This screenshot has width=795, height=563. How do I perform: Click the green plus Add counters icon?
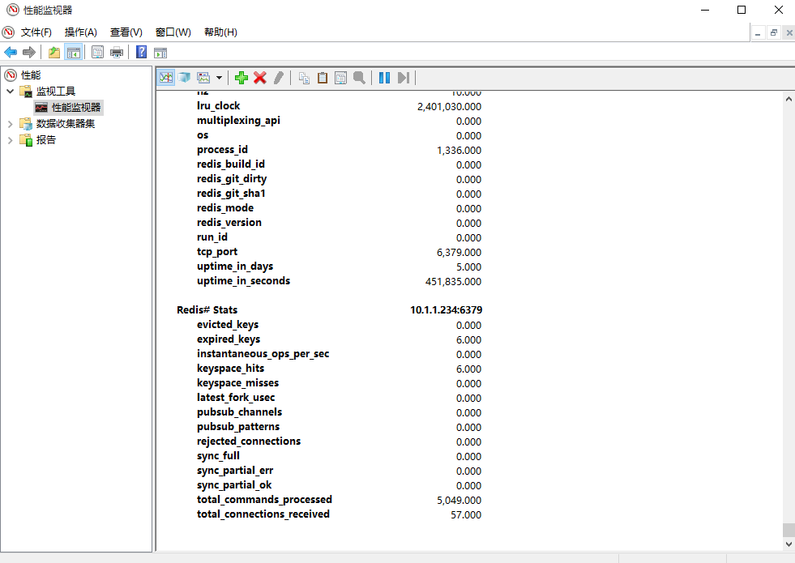[x=241, y=78]
